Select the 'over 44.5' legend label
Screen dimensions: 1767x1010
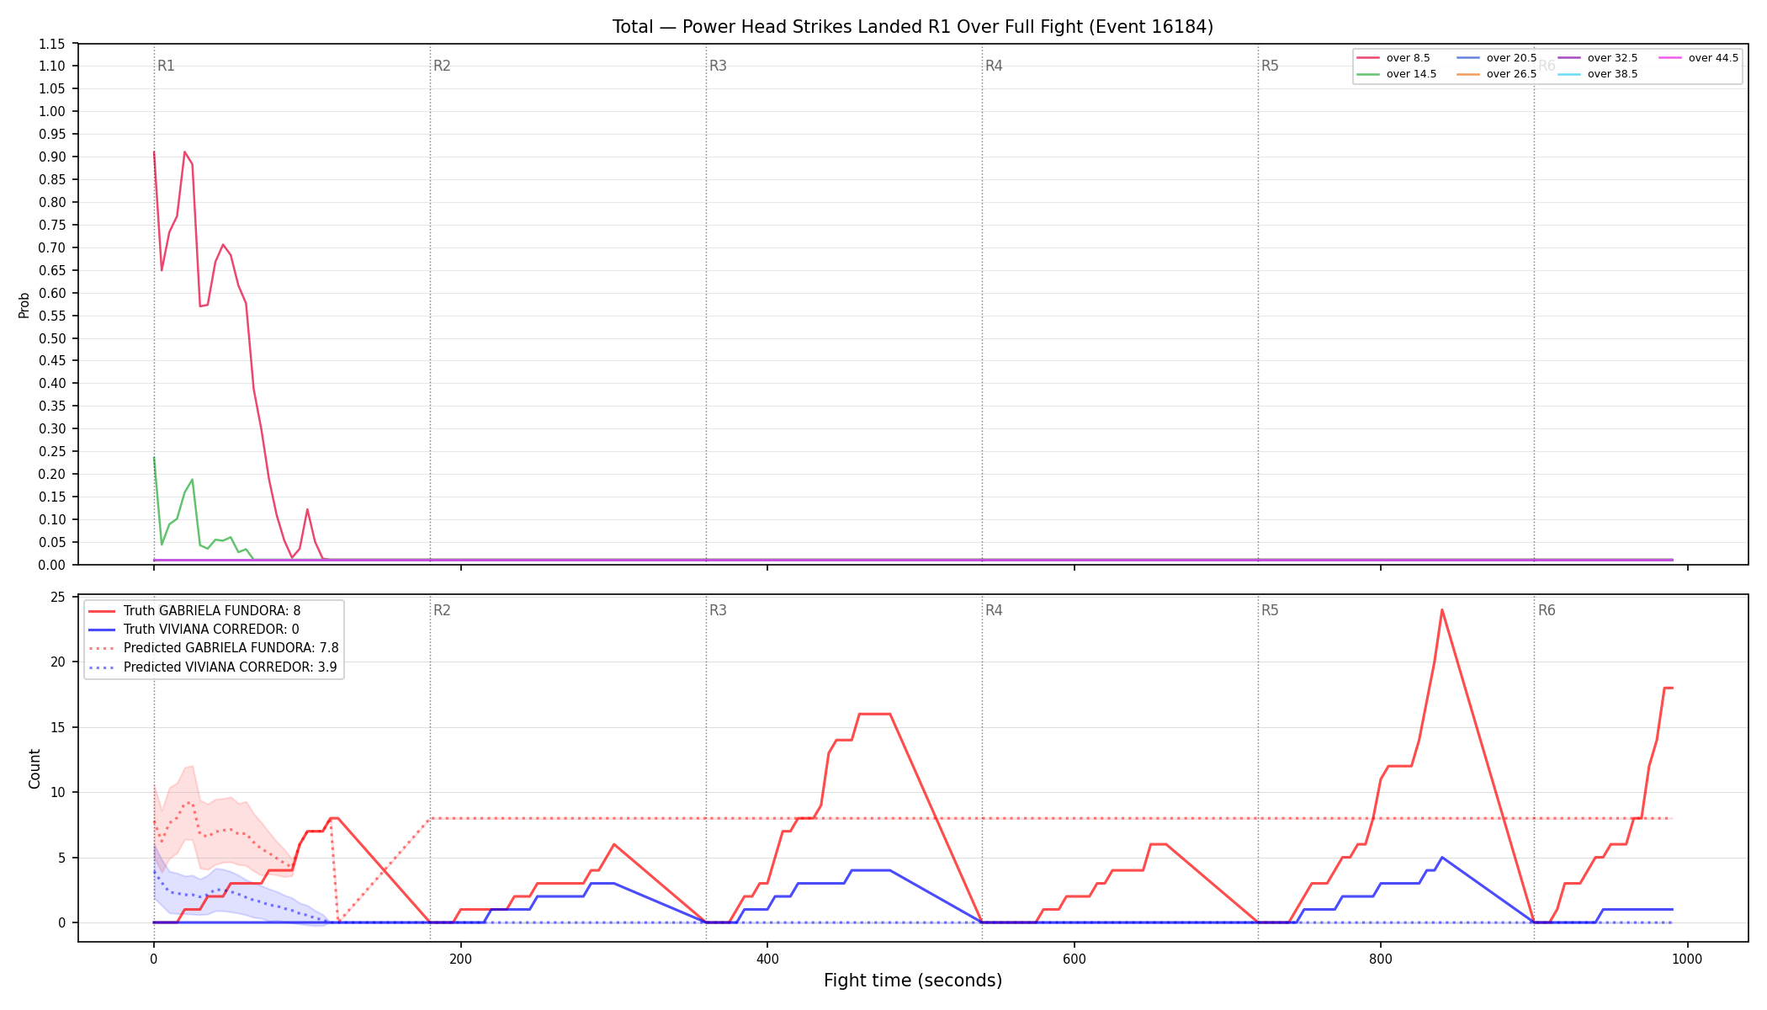[1713, 58]
